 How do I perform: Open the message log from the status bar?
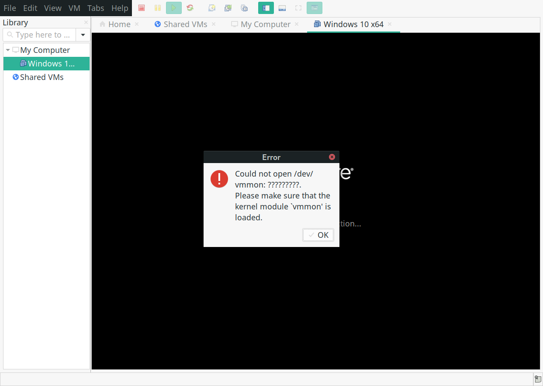coord(537,379)
